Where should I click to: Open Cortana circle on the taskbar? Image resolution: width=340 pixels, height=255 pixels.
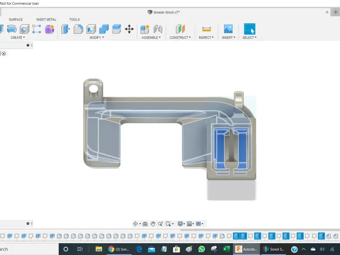tap(66, 249)
